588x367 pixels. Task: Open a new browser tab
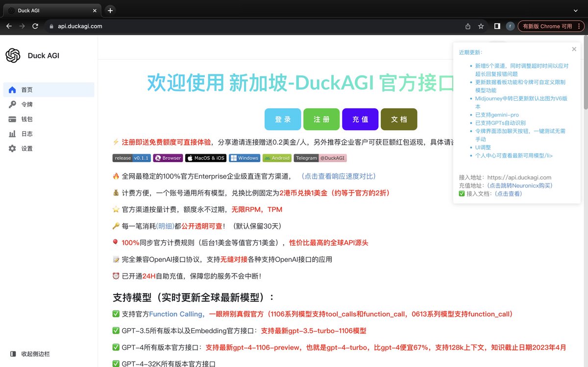pyautogui.click(x=110, y=10)
